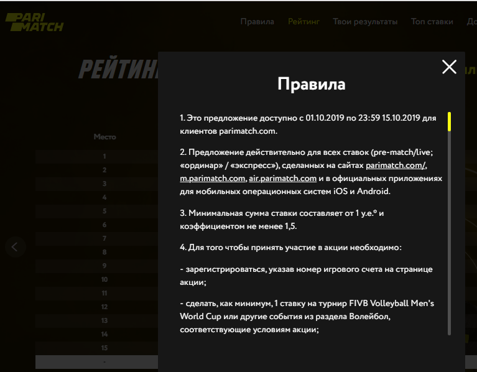
Task: Select rating row 14
Action: tap(97, 334)
